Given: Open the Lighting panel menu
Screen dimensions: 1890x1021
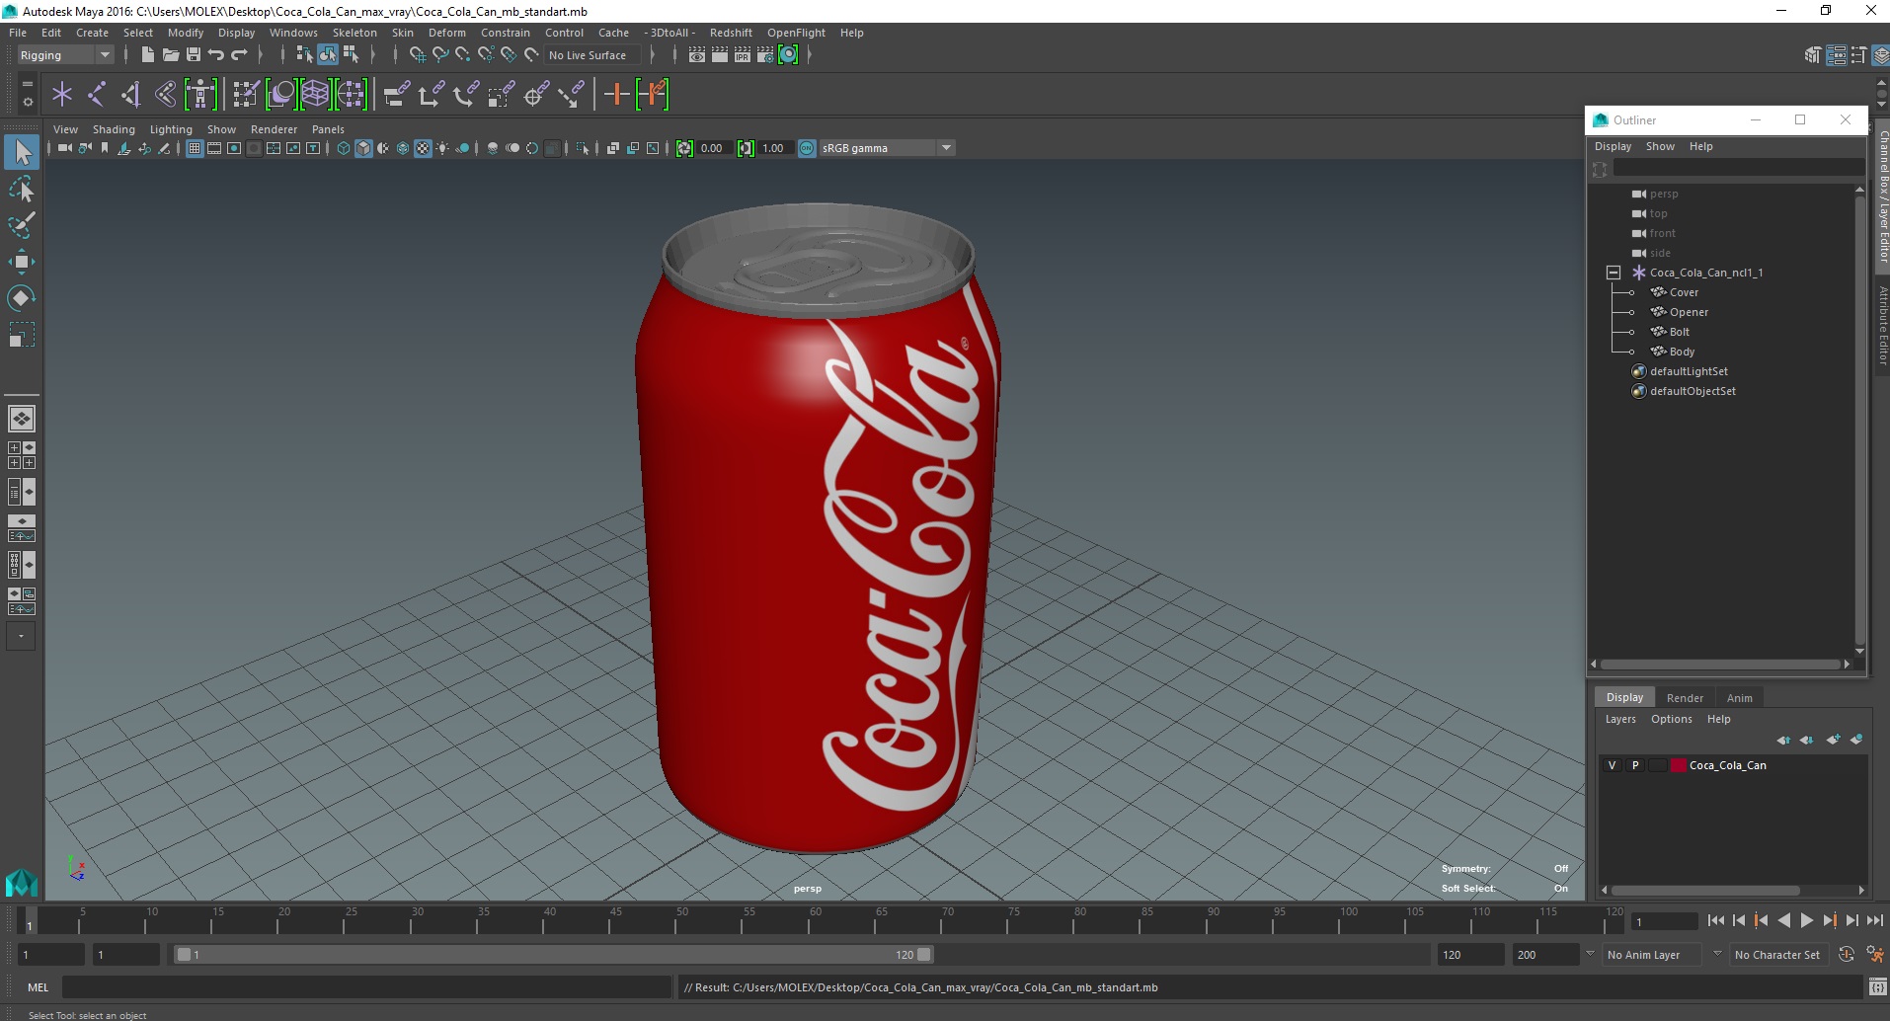Looking at the screenshot, I should tap(171, 129).
